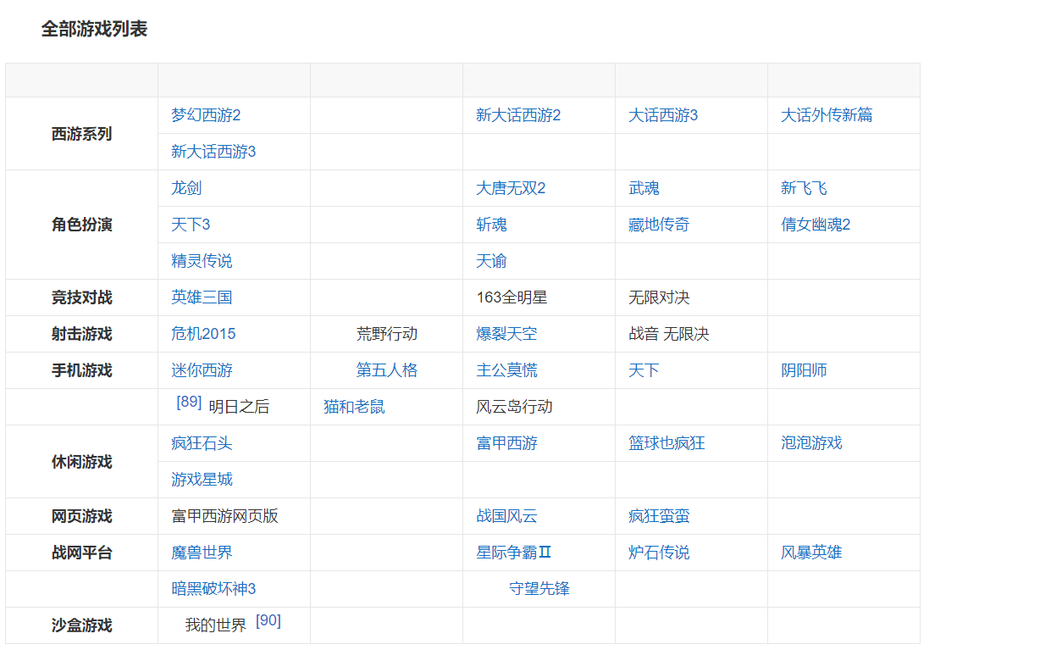Image resolution: width=1040 pixels, height=650 pixels.
Task: Open the 新大话西游2 link
Action: pos(518,115)
